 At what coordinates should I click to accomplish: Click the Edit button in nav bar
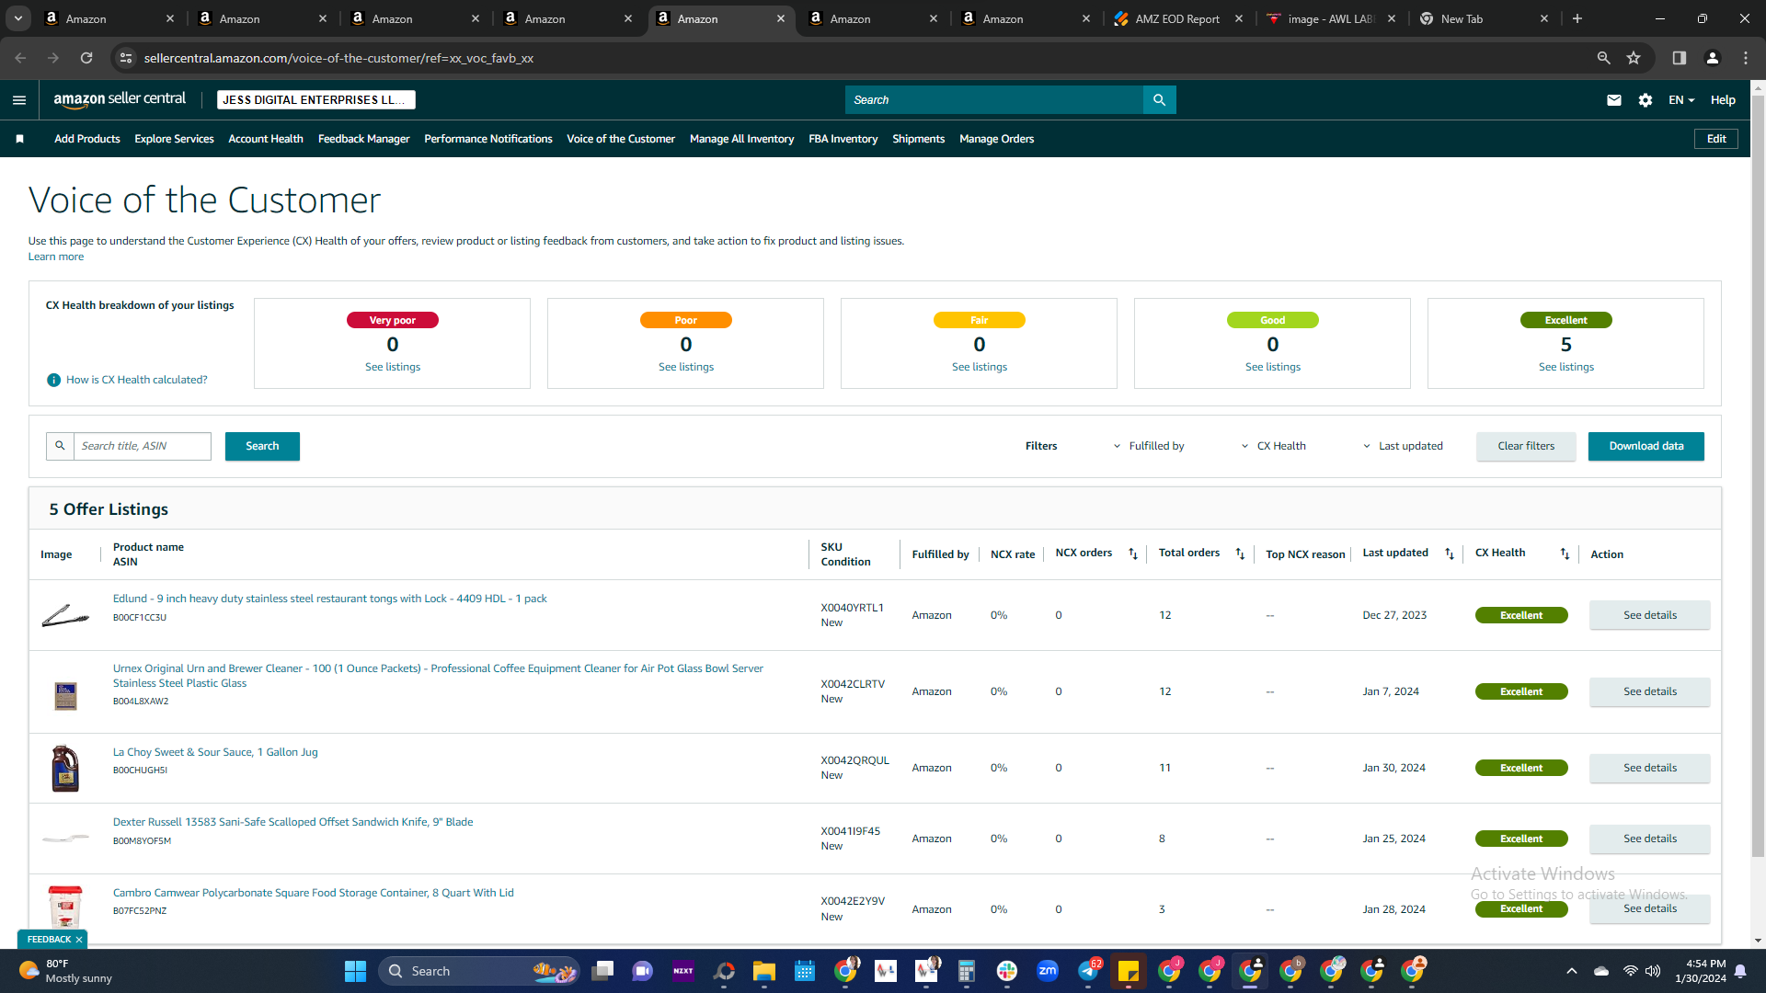click(x=1716, y=139)
